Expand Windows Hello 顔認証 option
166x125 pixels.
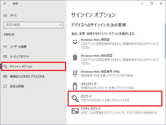tap(115, 43)
